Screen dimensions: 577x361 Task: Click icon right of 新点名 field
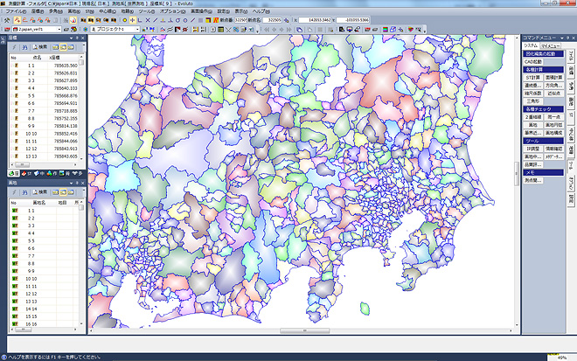tap(286, 20)
